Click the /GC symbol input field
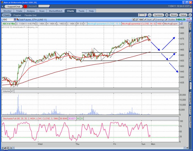This screenshot has height=151, width=193. (x=8, y=19)
